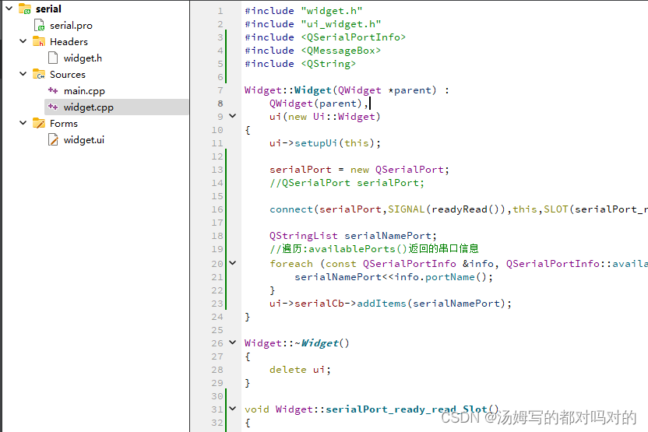648x432 pixels.
Task: Click the foreach keyword on line 20
Action: (x=291, y=264)
